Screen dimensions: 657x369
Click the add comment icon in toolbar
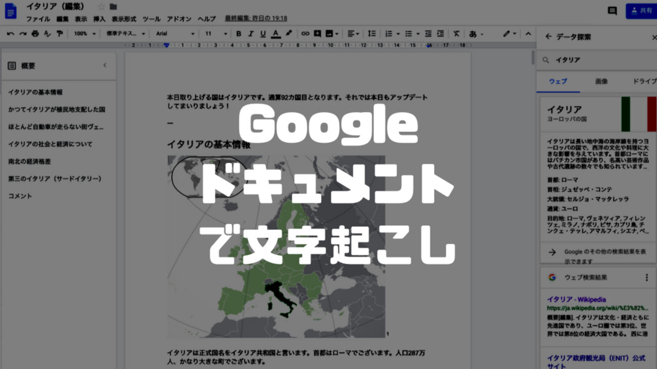click(317, 34)
